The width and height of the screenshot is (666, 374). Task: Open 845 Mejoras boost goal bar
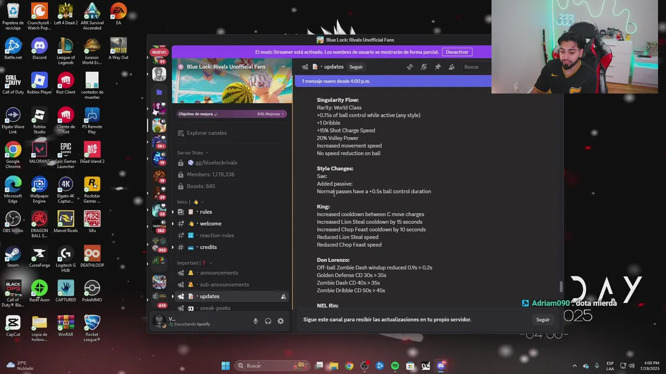(232, 114)
